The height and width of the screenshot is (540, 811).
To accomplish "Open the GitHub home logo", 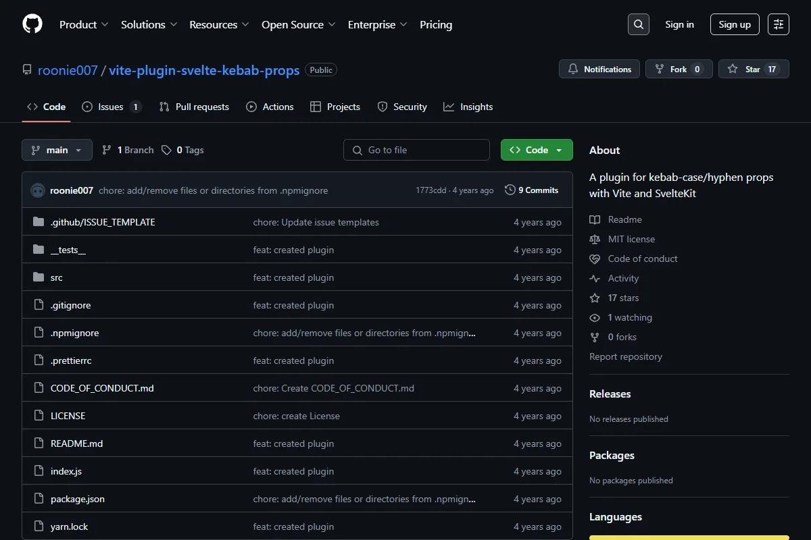I will 32,24.
